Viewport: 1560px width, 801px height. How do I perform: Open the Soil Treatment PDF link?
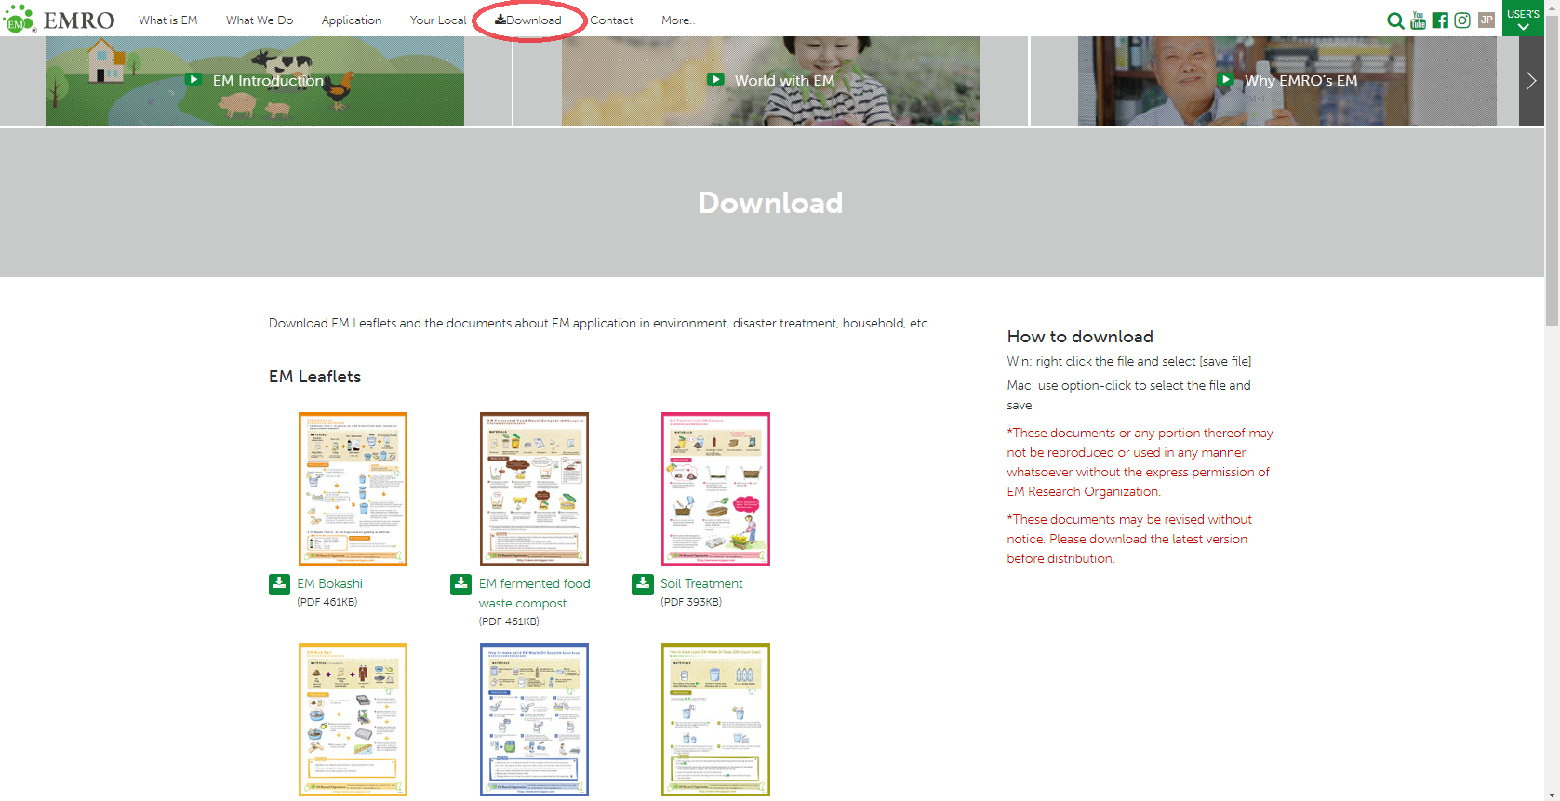click(701, 584)
